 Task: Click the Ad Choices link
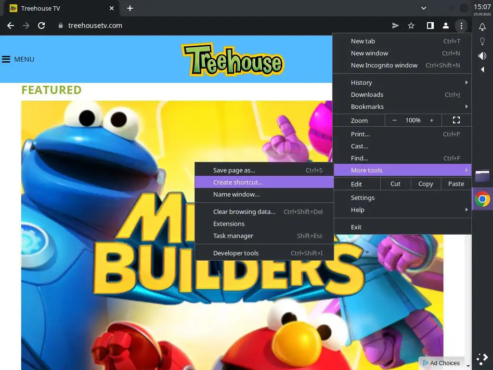(x=441, y=363)
